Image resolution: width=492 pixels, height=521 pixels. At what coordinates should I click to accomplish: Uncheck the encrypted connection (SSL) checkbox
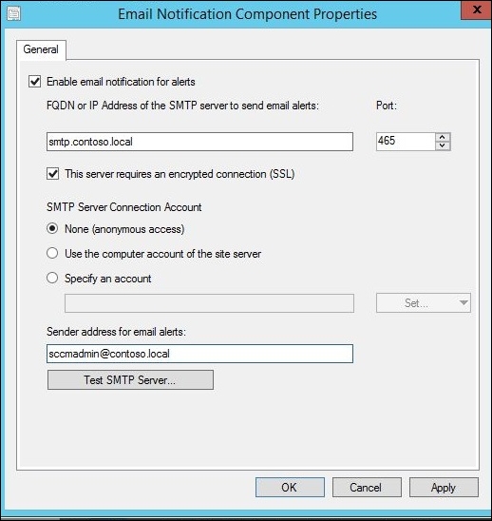coord(53,173)
